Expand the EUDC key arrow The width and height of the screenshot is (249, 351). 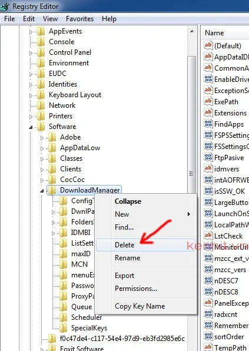click(31, 74)
